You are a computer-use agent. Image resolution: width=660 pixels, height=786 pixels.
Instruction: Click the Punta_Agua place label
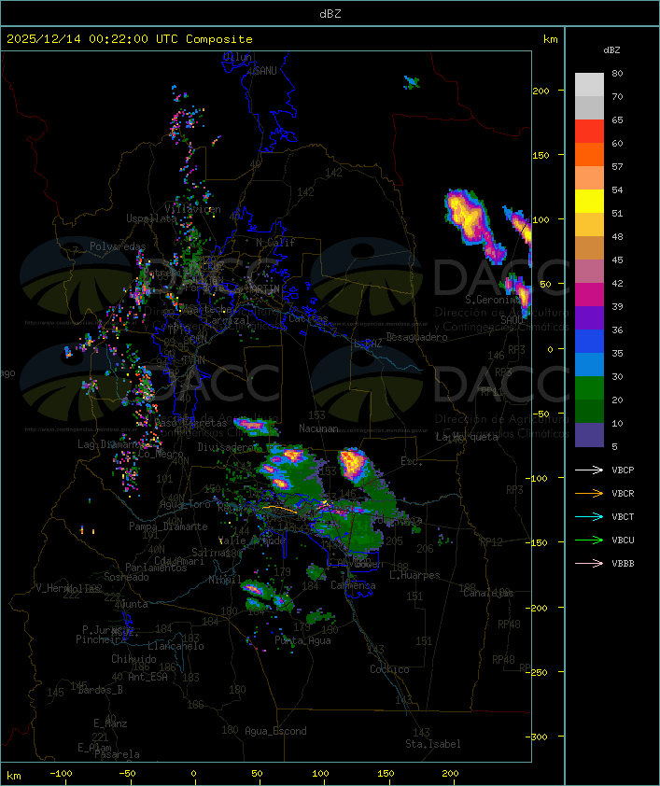click(x=302, y=640)
